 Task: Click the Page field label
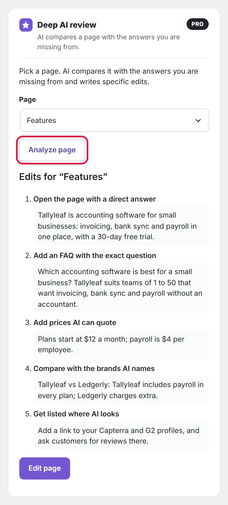(28, 99)
